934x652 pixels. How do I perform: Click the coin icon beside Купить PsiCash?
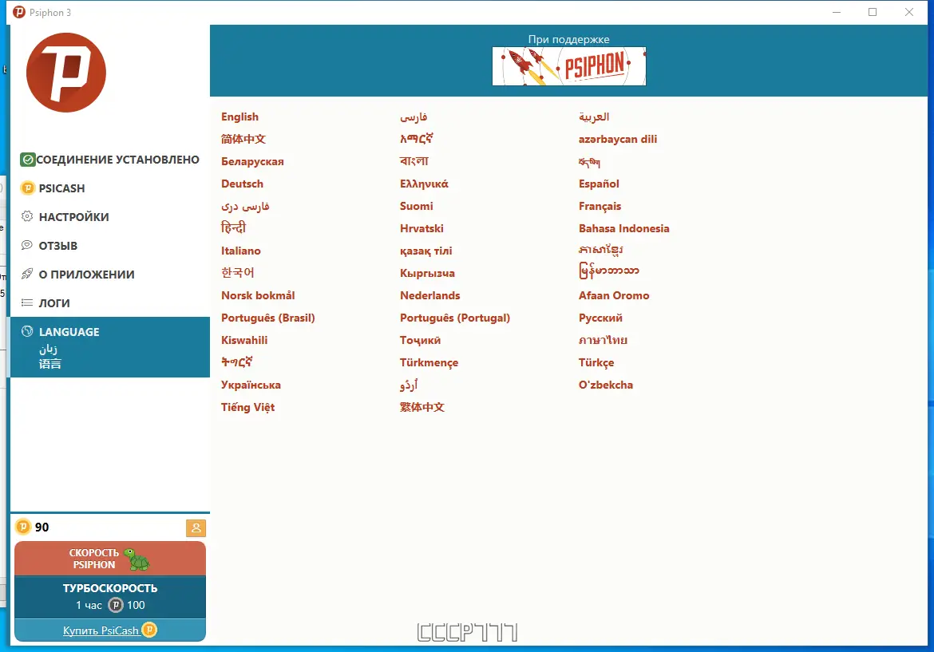[x=149, y=630]
